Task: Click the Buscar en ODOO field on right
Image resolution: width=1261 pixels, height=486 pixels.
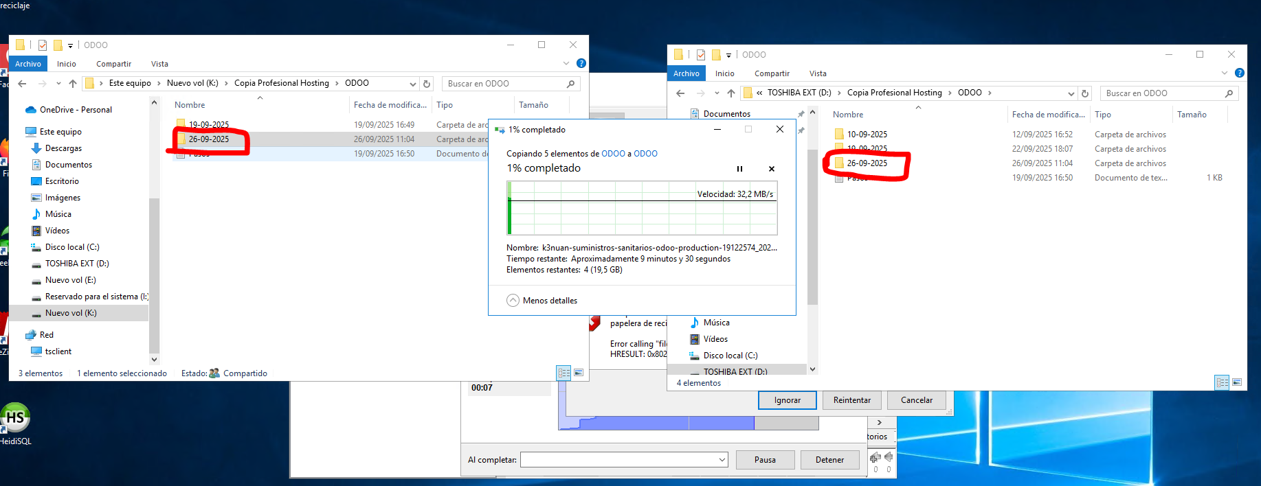Action: coord(1161,93)
